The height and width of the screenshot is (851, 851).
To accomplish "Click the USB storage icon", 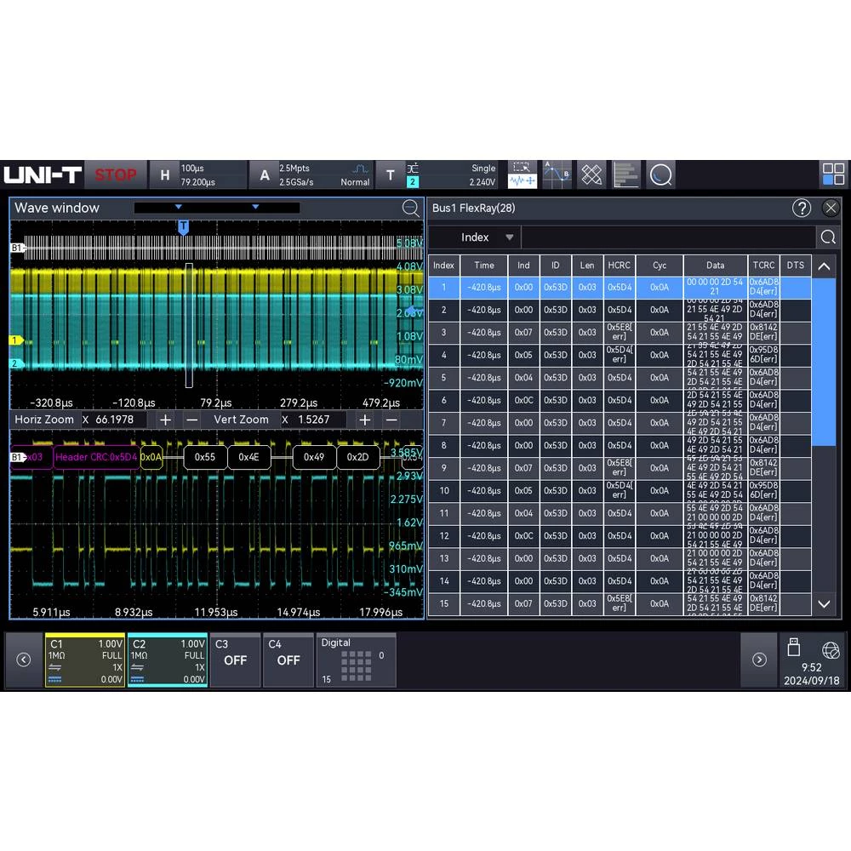I will point(793,648).
